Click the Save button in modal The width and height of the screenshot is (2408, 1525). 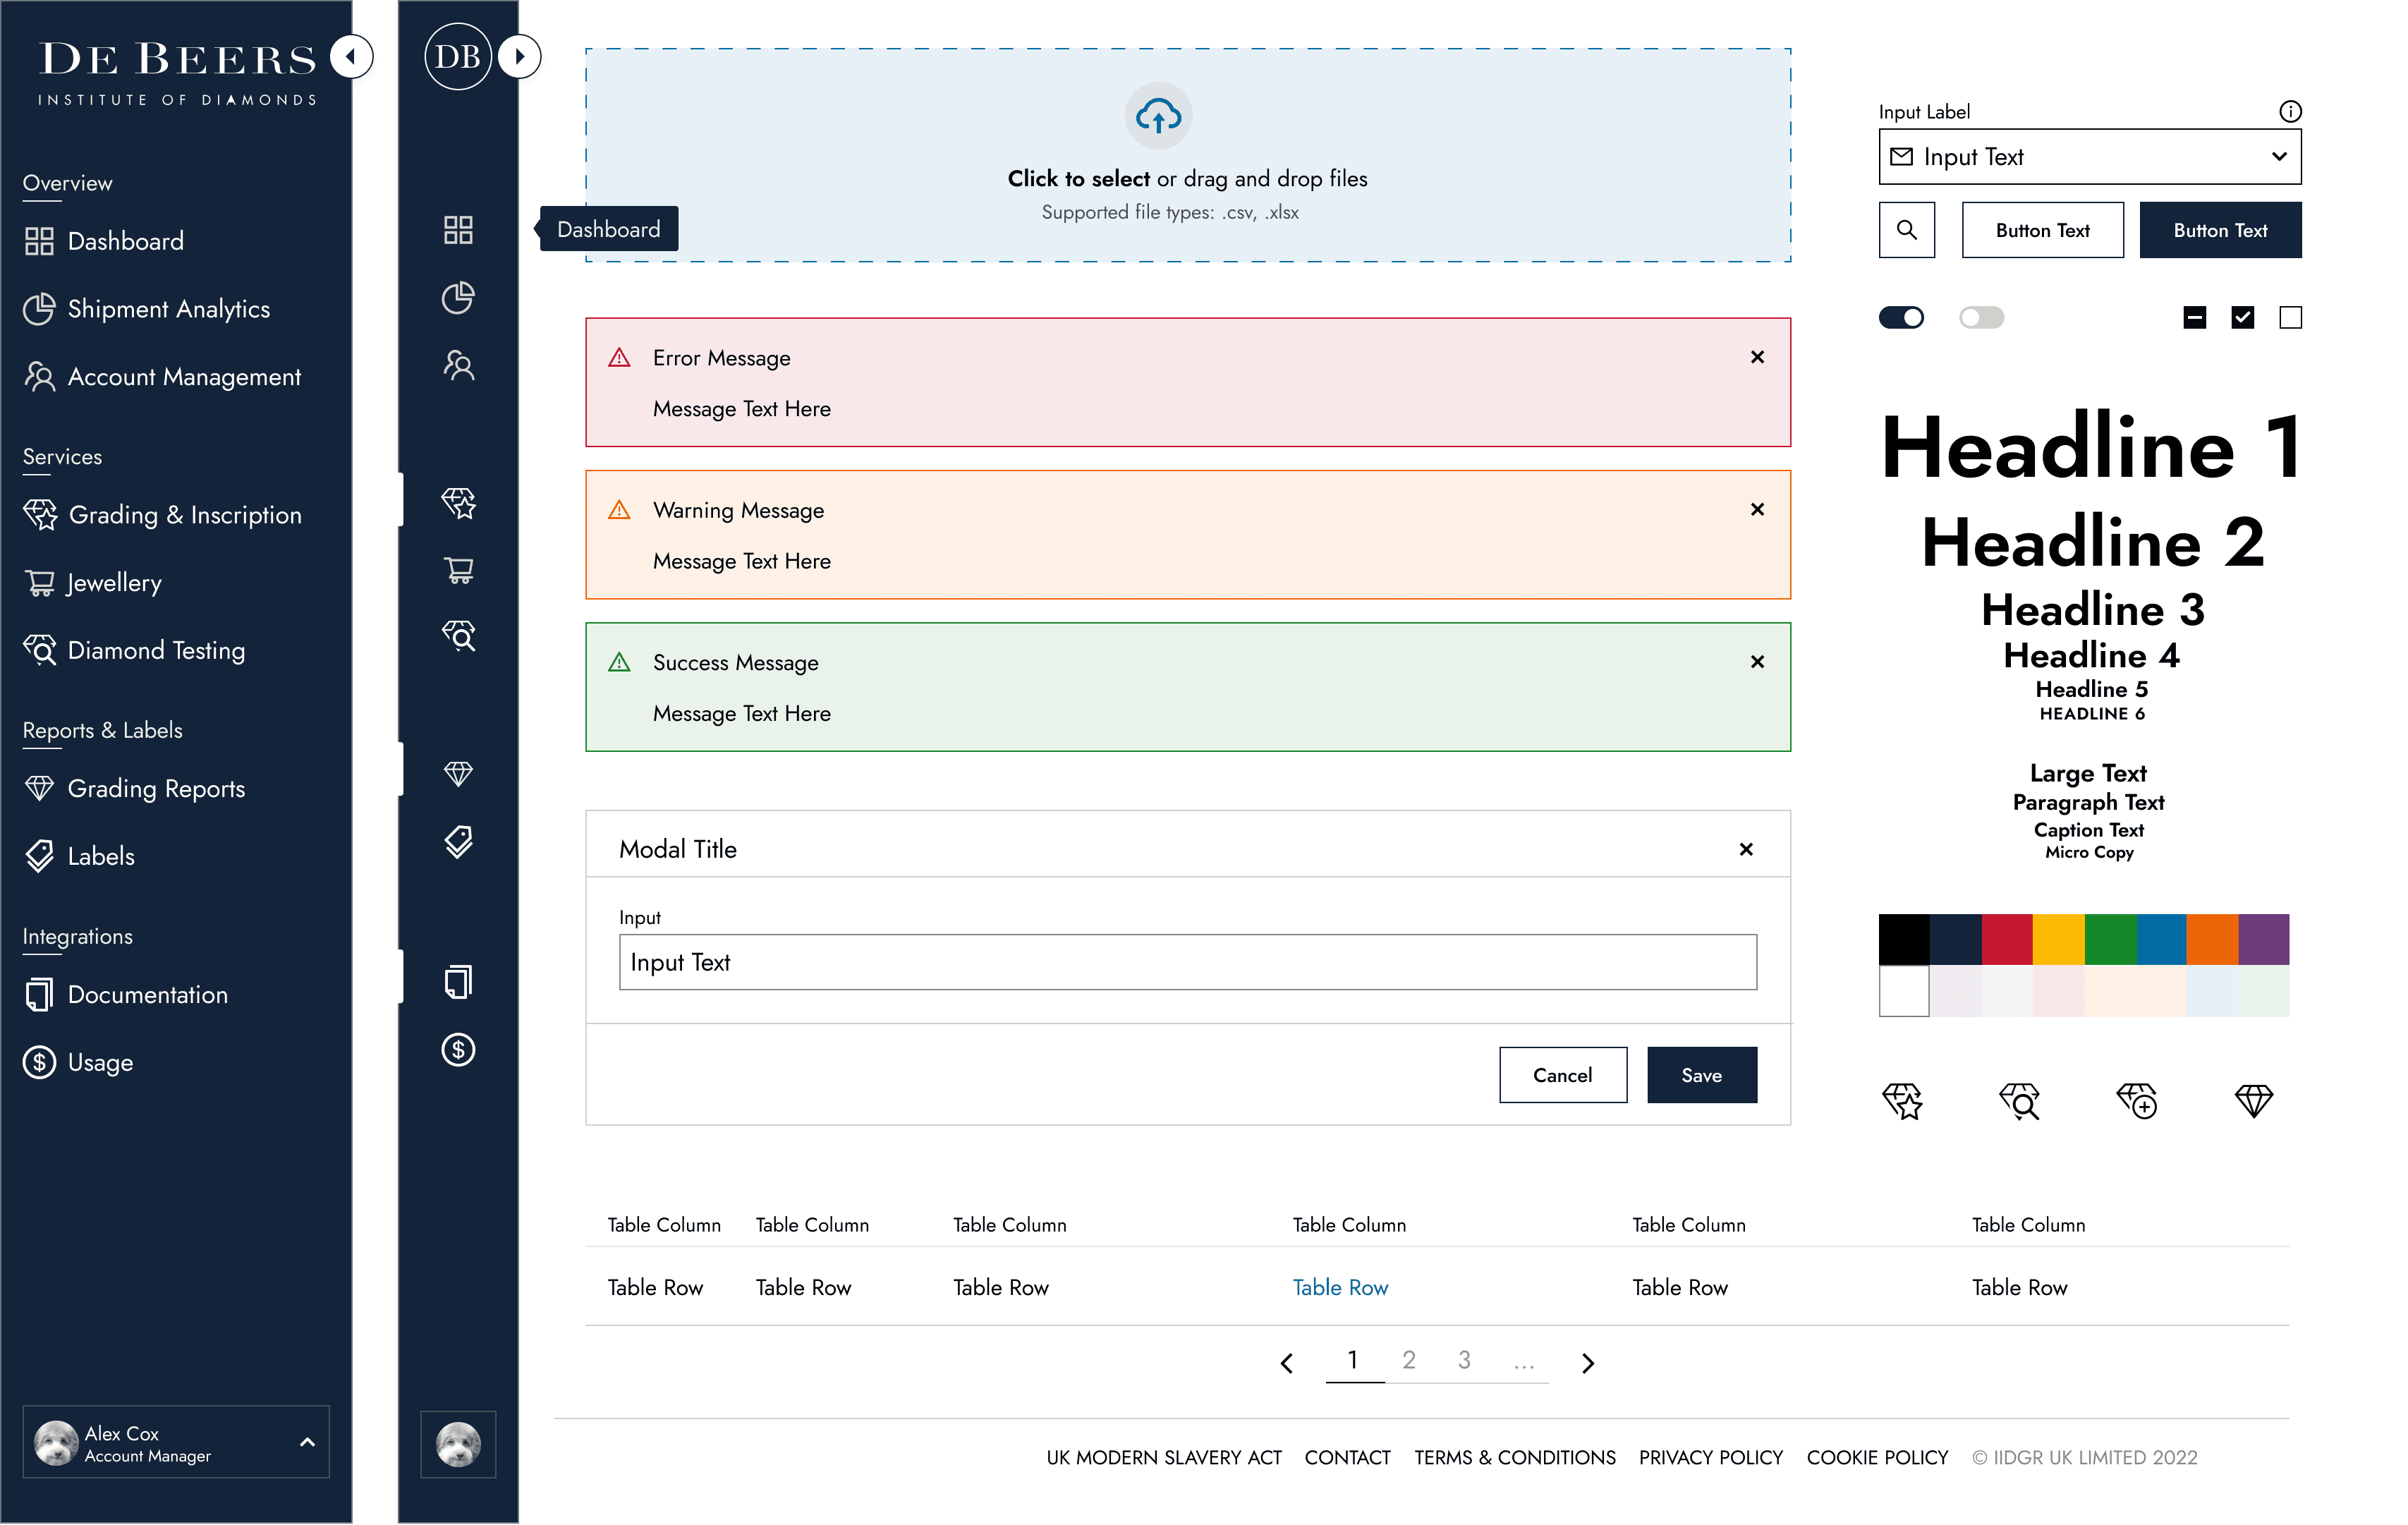(x=1701, y=1075)
